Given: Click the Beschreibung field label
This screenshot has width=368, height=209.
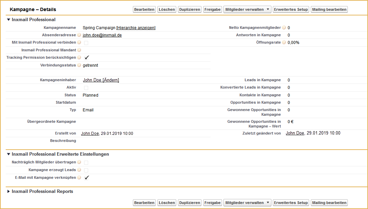Looking at the screenshot, I should pos(63,141).
